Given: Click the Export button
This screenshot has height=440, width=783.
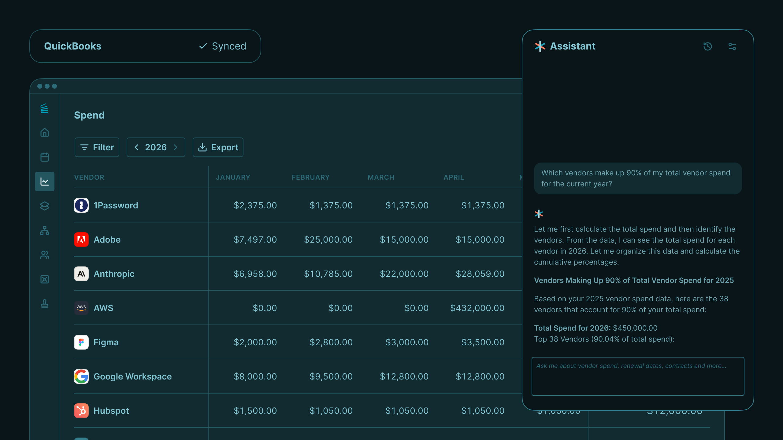Looking at the screenshot, I should (x=218, y=147).
